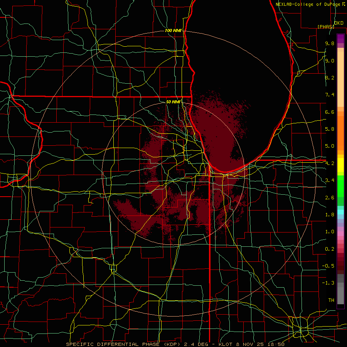Click the 5.0 scale value
347x347 pixels.
[330, 146]
